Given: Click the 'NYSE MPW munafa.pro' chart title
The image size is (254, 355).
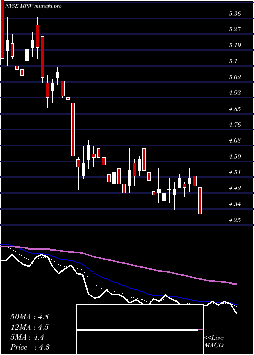Looking at the screenshot, I should point(34,6).
